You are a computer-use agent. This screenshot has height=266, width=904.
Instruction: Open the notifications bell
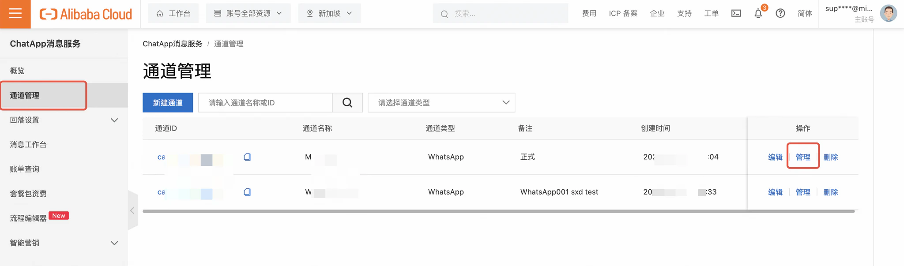pyautogui.click(x=758, y=14)
